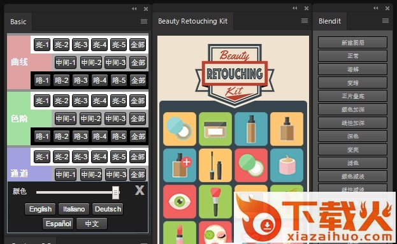Screen dimensions: 397x244
Task: Click the makeup brush icon
Action: pos(215,201)
